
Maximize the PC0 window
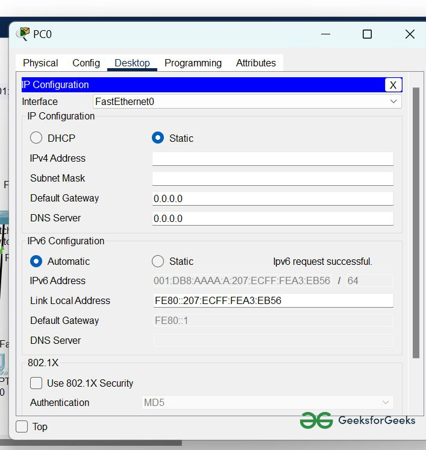coord(367,34)
